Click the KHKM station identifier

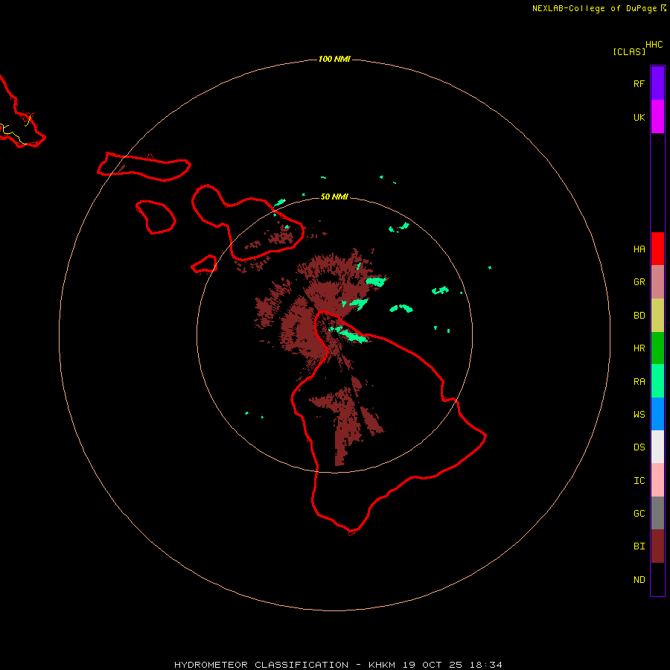point(382,665)
